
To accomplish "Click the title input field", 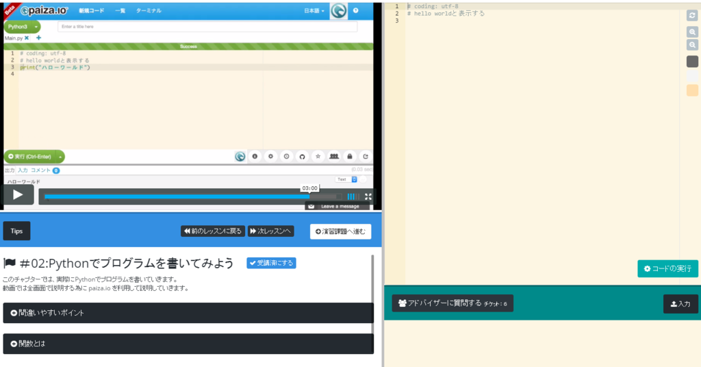I will (x=207, y=27).
